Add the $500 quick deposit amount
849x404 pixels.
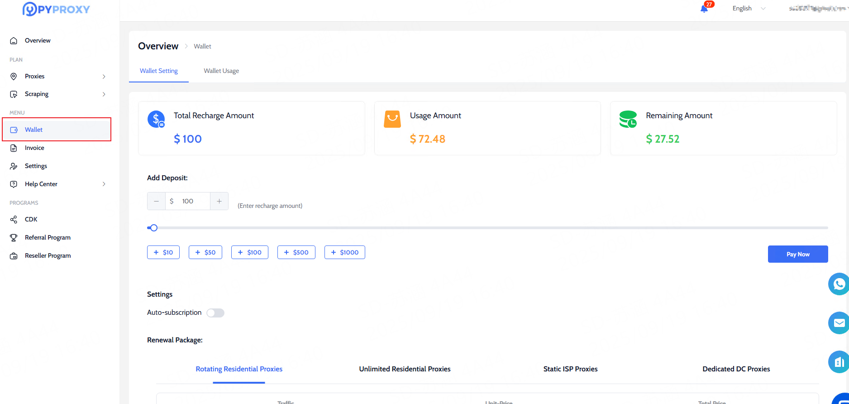coord(296,252)
